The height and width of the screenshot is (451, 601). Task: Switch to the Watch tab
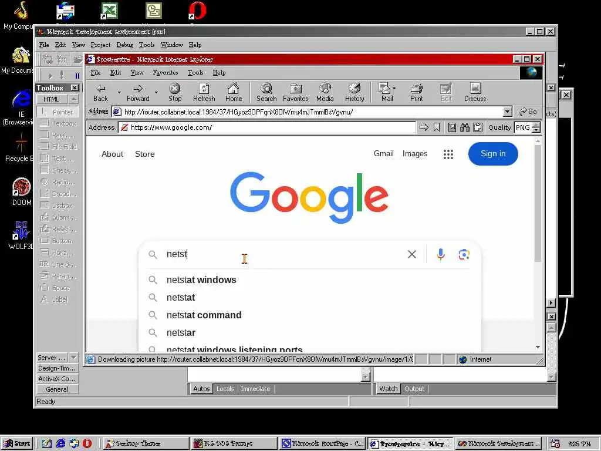click(x=389, y=389)
